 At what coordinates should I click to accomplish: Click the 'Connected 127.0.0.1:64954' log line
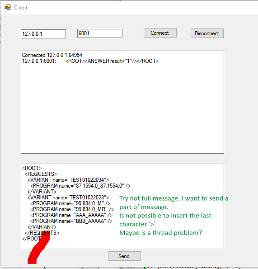click(x=52, y=55)
